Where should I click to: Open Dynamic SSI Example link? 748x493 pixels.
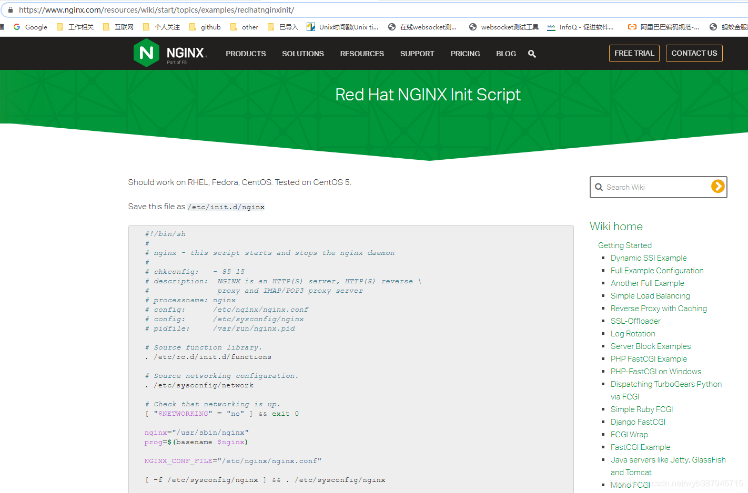pos(649,258)
